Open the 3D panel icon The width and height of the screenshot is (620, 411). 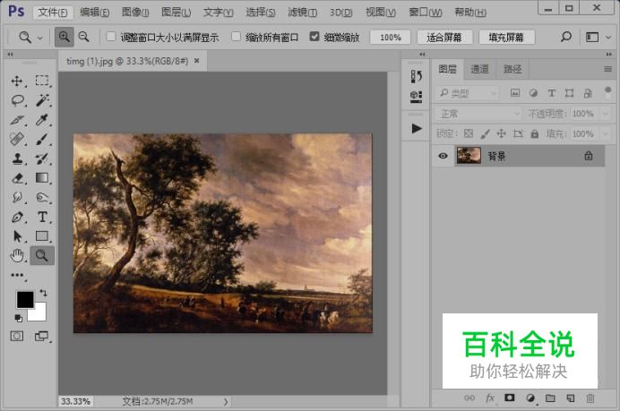pyautogui.click(x=416, y=96)
